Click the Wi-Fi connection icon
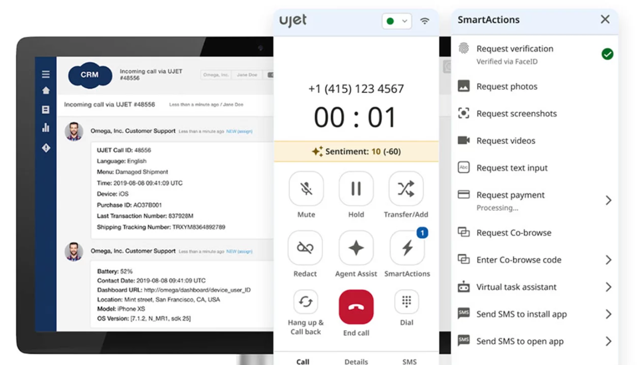 coord(424,21)
